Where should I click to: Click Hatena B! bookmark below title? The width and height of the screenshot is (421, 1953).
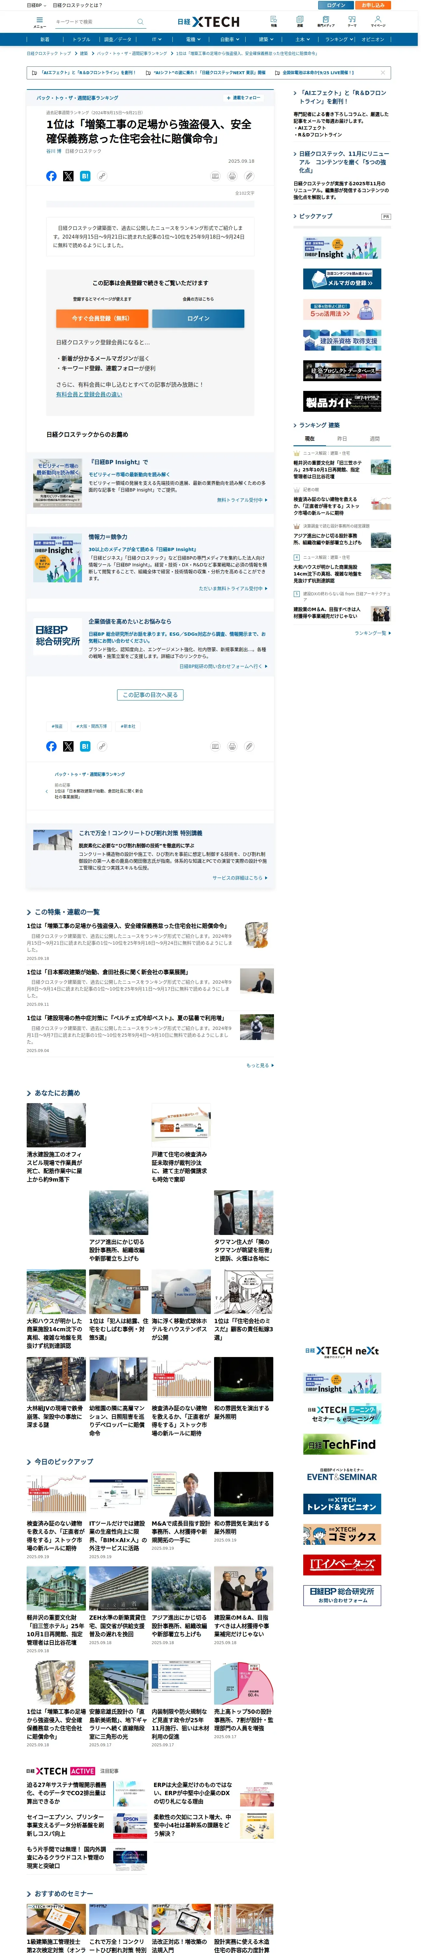point(85,176)
